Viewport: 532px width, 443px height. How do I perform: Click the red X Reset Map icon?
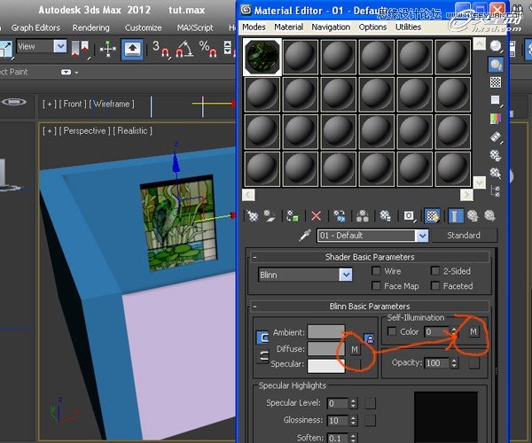coord(317,215)
